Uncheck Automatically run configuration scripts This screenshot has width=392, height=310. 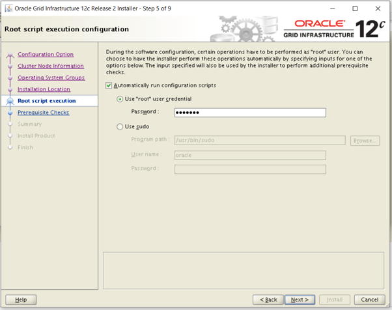[109, 85]
